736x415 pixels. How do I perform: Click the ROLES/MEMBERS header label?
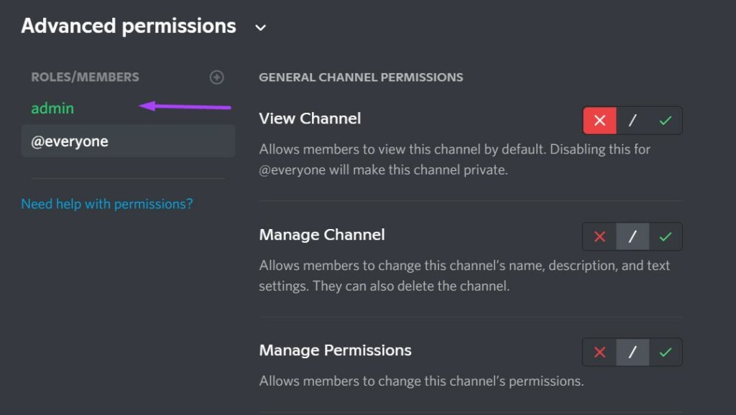[x=85, y=77]
